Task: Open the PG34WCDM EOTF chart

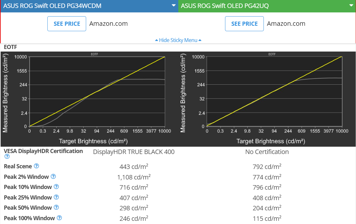Action: [89, 99]
